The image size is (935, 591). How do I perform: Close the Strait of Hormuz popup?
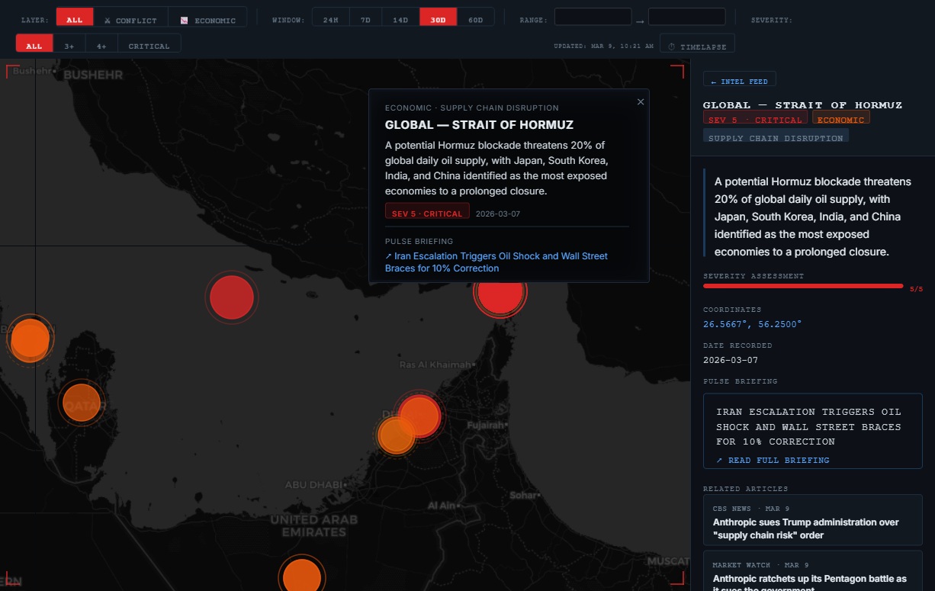641,102
